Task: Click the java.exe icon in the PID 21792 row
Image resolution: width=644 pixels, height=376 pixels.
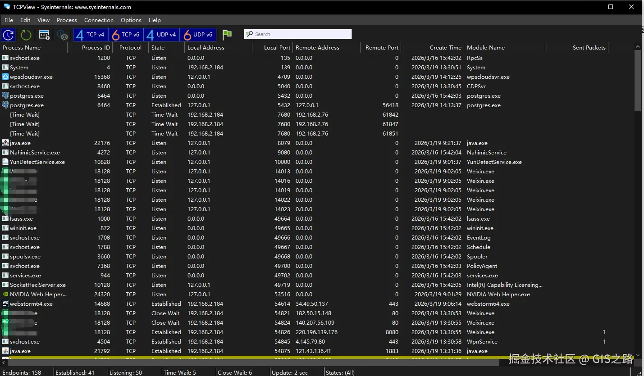Action: click(x=5, y=351)
